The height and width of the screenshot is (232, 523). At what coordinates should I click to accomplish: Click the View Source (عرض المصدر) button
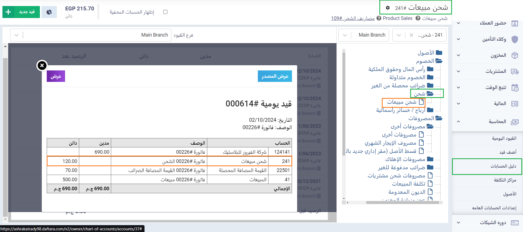[275, 76]
